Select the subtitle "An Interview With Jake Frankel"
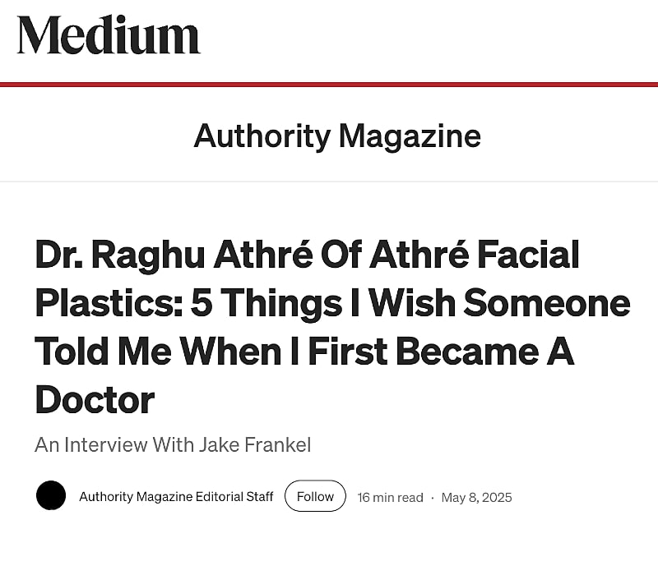Viewport: 658px width, 575px height. point(173,444)
